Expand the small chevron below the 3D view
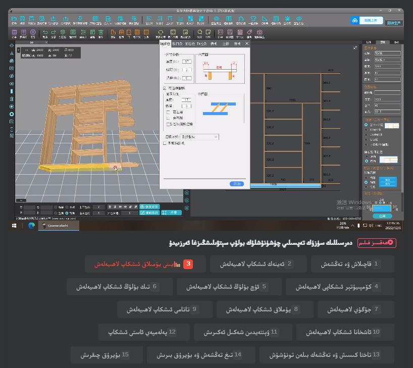The height and width of the screenshot is (368, 413). (x=21, y=200)
